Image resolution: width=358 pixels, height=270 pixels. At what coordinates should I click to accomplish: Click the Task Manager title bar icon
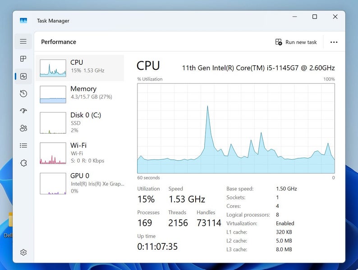(x=23, y=21)
